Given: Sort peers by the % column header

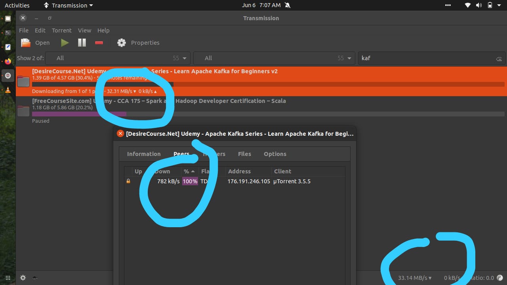Looking at the screenshot, I should [190, 171].
